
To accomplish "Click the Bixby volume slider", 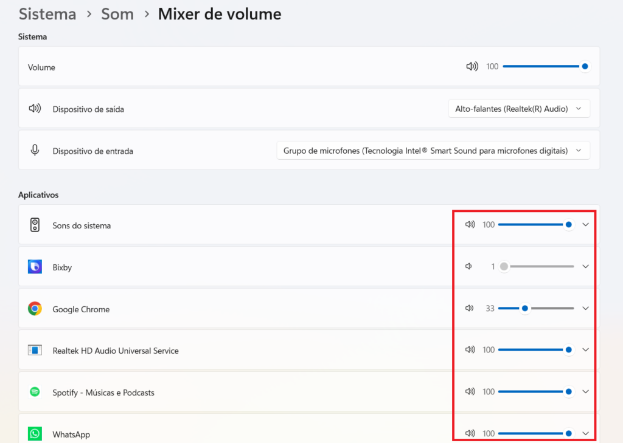I will click(535, 266).
